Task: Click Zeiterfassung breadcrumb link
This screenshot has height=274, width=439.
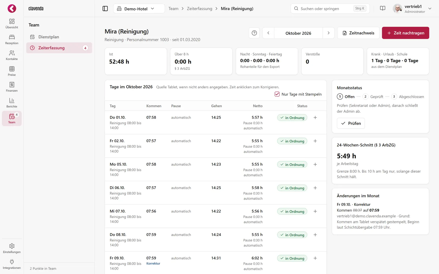Action: [199, 8]
